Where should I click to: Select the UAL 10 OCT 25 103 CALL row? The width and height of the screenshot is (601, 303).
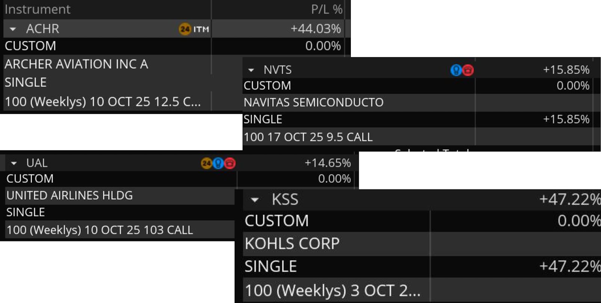(x=100, y=230)
